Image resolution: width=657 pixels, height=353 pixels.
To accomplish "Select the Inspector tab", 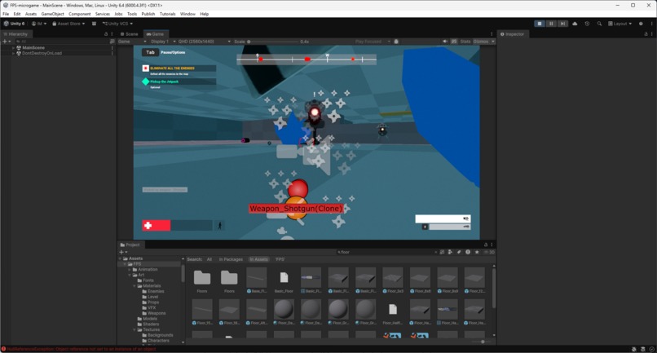I will [512, 34].
